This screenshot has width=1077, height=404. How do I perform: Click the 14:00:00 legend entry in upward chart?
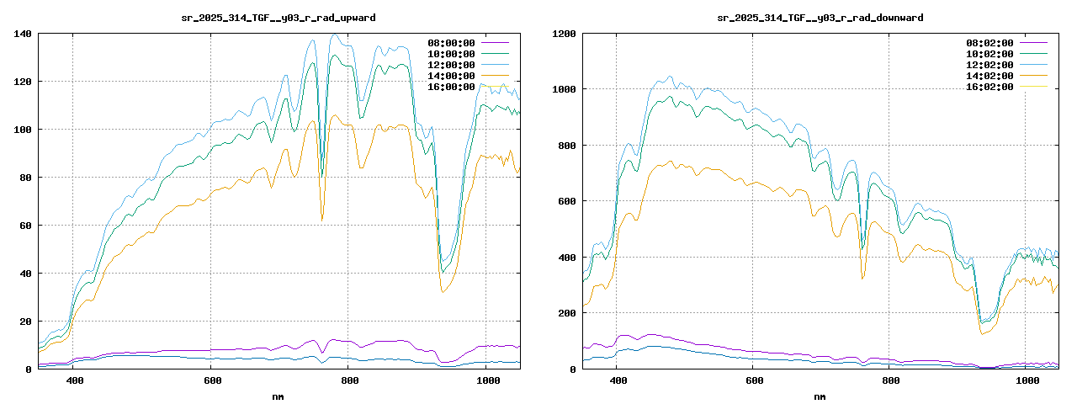click(452, 76)
